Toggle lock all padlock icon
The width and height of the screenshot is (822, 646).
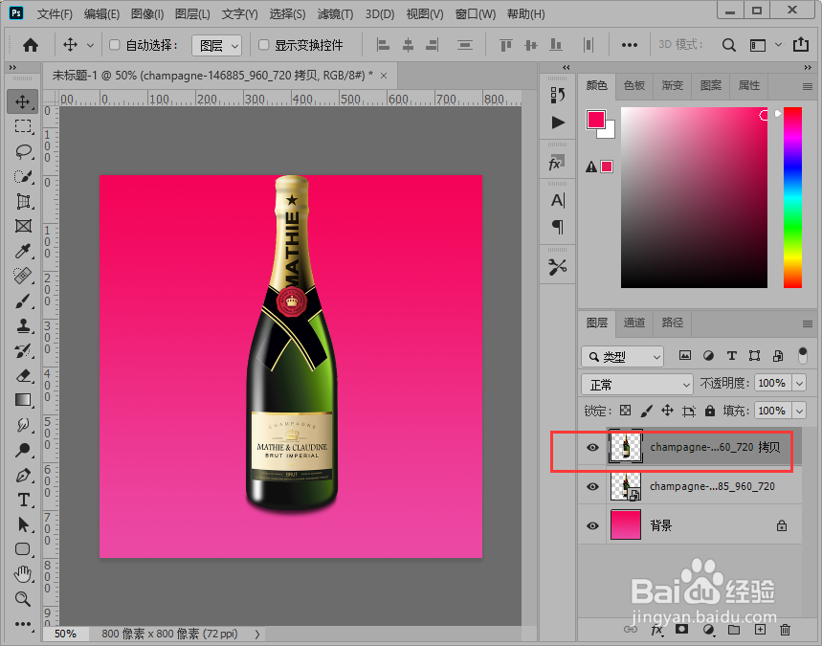point(710,411)
